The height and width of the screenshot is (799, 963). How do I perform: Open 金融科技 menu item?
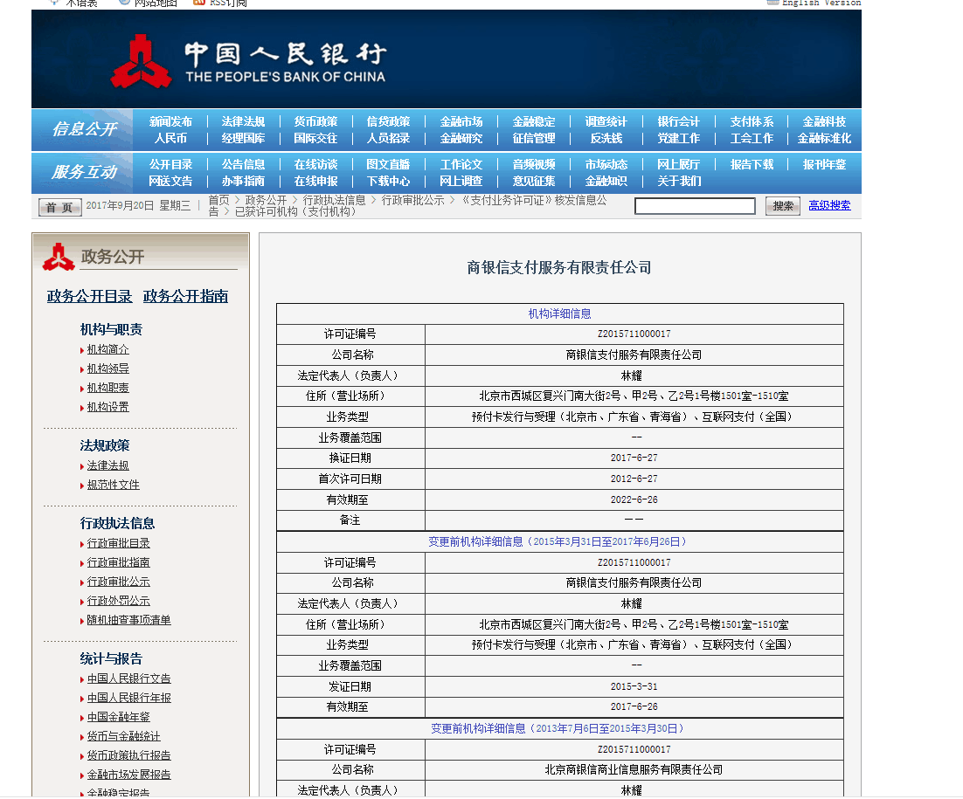(x=824, y=121)
